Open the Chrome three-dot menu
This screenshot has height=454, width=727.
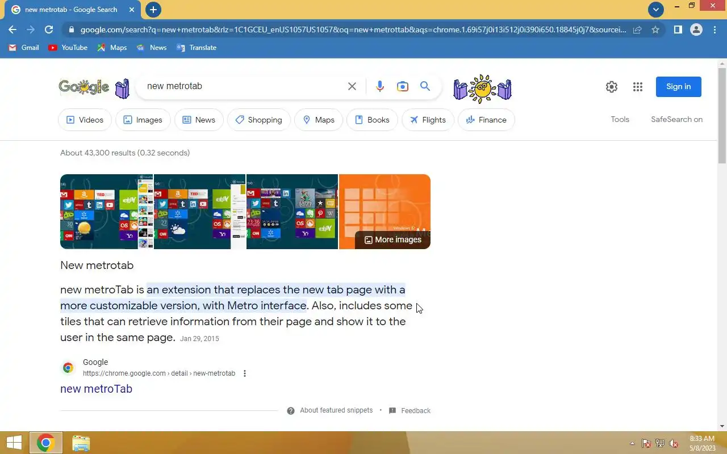(715, 30)
